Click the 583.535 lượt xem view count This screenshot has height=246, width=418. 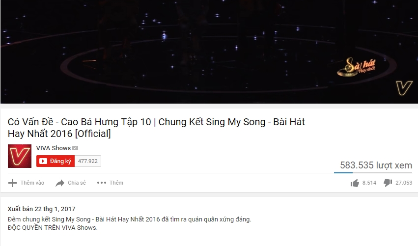[376, 165]
